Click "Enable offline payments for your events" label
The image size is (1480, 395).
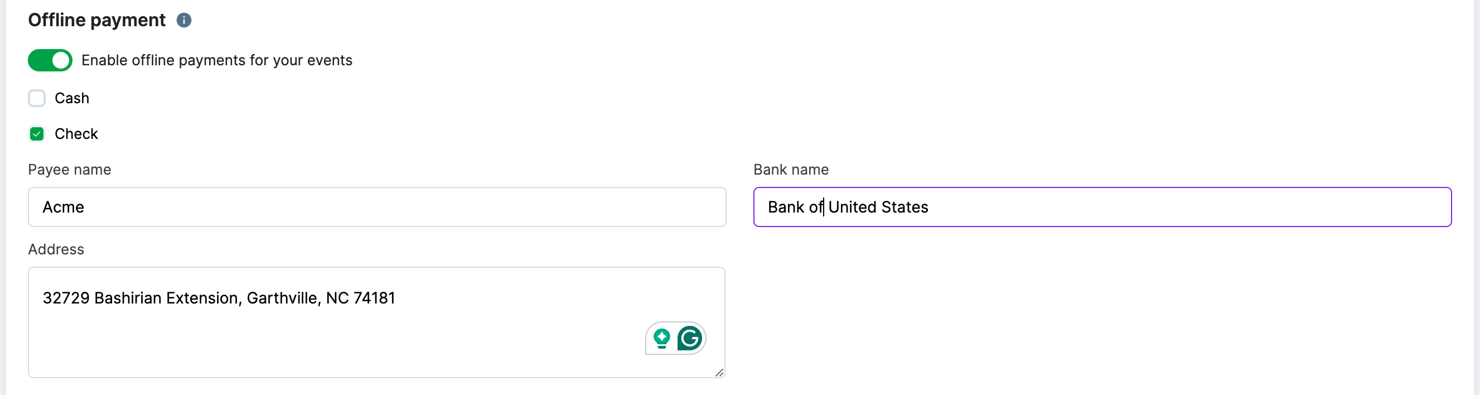216,60
